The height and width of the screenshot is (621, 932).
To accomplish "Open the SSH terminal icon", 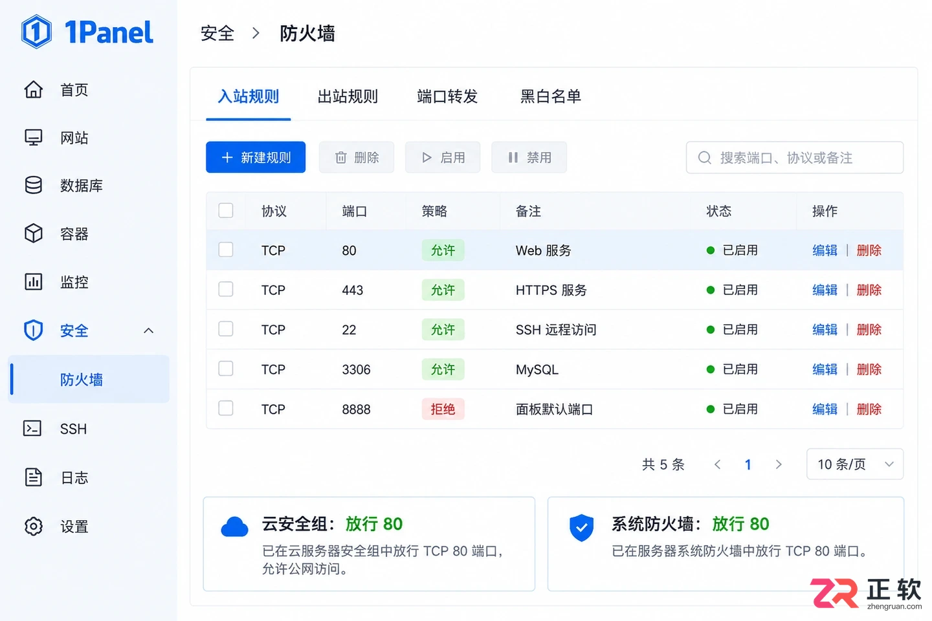I will (32, 428).
